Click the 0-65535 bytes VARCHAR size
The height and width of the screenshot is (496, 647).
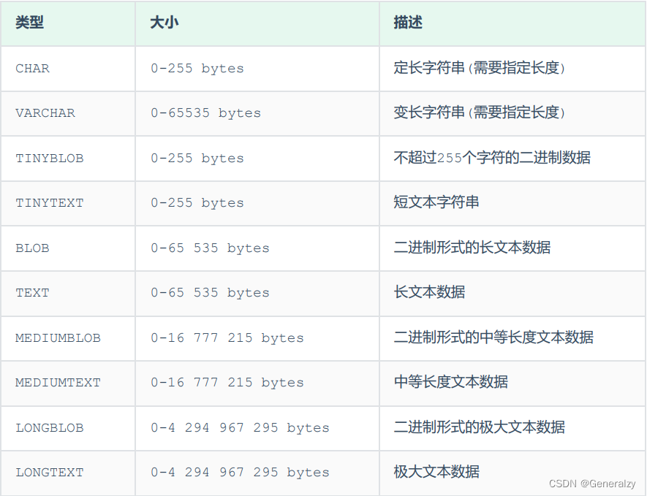pos(206,113)
